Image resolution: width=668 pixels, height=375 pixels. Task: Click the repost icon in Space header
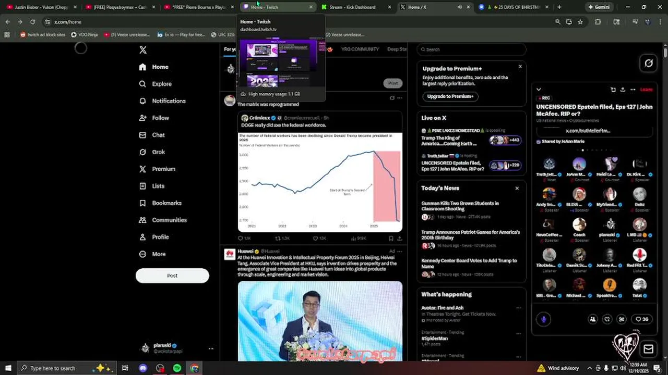click(x=613, y=90)
